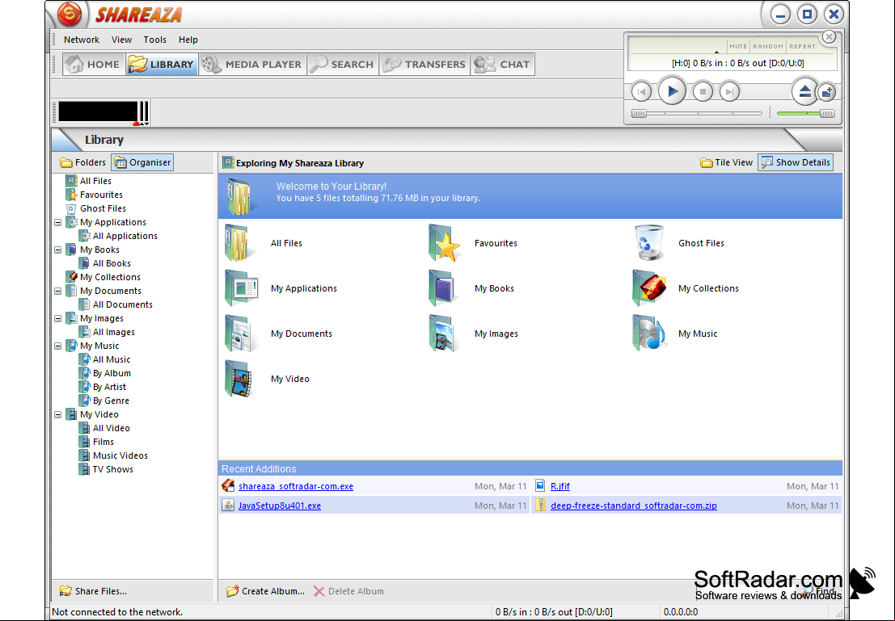
Task: Switch sidebar to Organiser view
Action: click(142, 162)
